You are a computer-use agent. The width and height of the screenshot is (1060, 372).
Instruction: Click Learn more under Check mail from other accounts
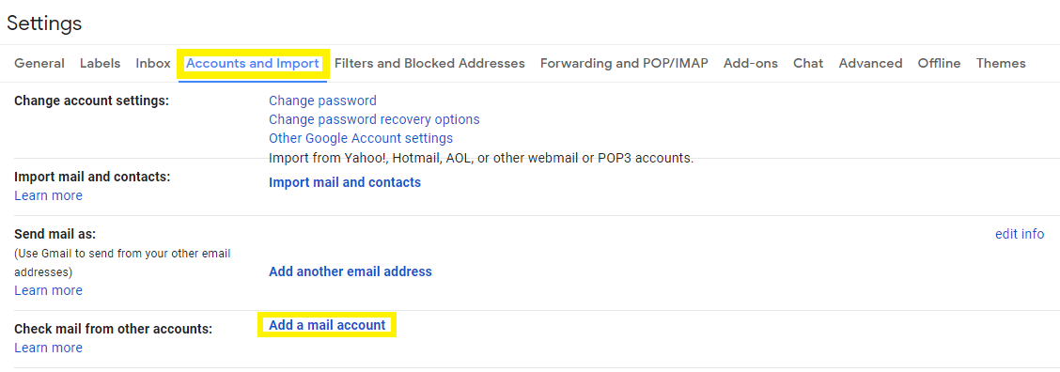[48, 348]
